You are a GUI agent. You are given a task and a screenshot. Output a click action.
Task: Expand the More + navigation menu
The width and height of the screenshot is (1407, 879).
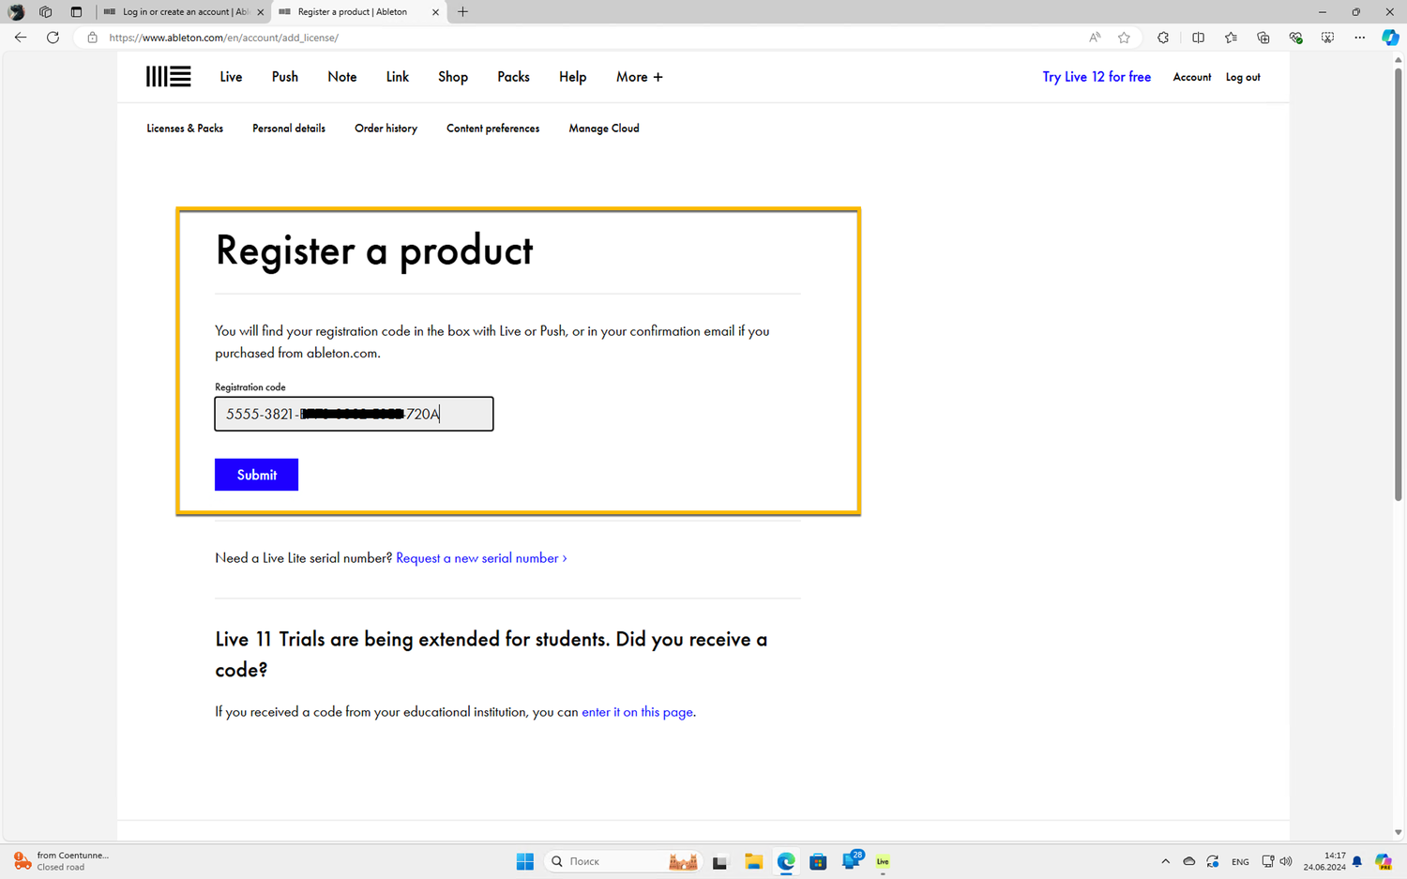(x=640, y=77)
